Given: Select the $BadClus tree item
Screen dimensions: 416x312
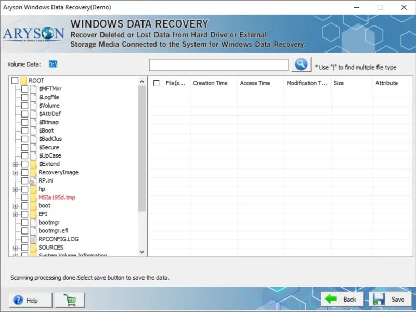Looking at the screenshot, I should click(x=50, y=139).
